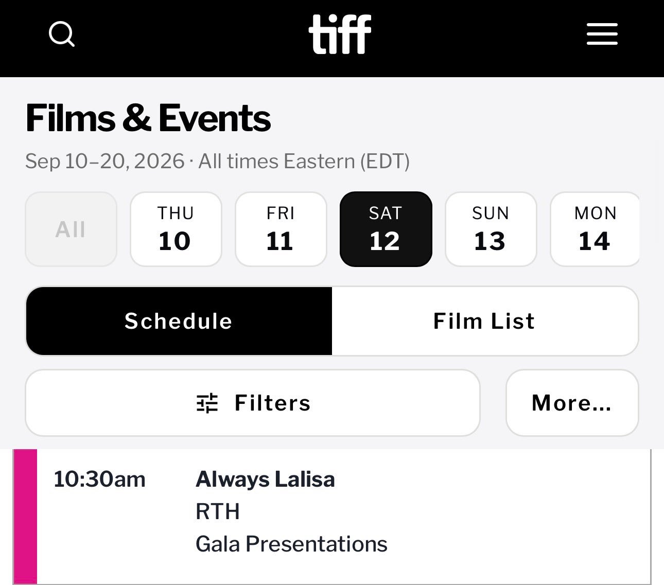Select Saturday 12 date
Viewport: 664px width, 585px height.
tap(386, 229)
